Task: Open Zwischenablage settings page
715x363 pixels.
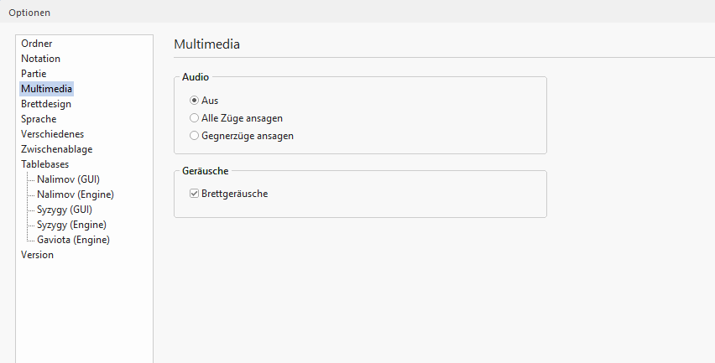Action: point(56,149)
